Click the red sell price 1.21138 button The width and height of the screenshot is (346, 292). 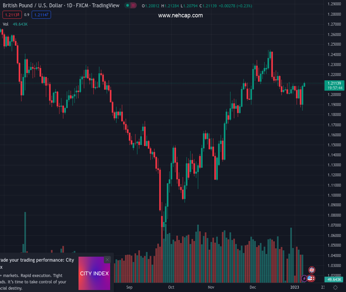12,15
